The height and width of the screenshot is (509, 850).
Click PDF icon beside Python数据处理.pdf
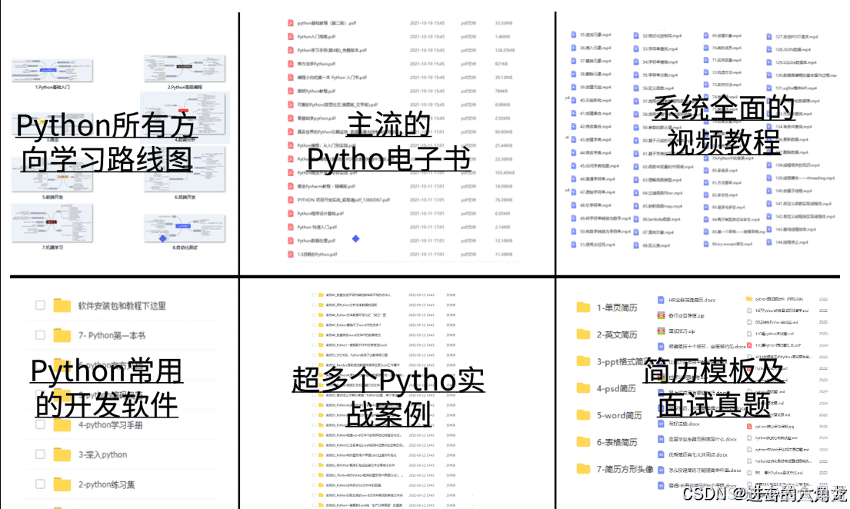tap(291, 241)
